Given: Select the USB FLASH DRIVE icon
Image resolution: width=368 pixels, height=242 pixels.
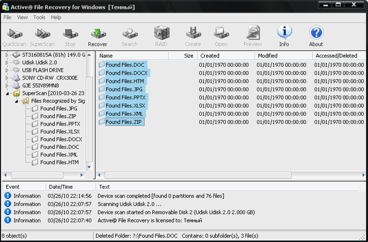Looking at the screenshot, I should click(x=16, y=70).
